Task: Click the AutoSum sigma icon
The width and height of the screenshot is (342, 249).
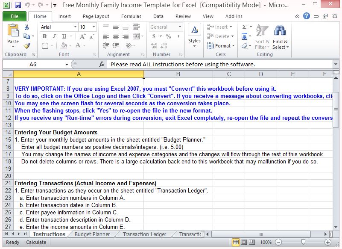Action: 244,27
